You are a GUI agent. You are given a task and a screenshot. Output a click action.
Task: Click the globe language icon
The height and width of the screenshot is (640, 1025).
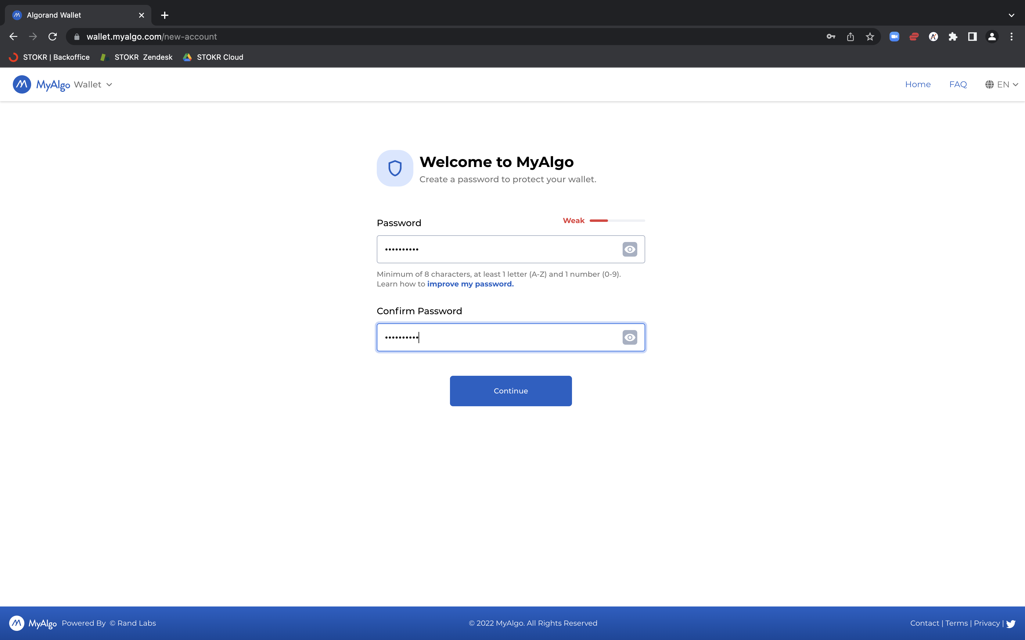coord(989,85)
